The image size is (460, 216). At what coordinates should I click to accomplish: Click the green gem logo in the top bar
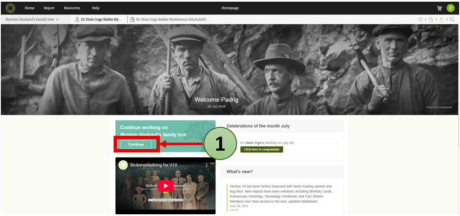pyautogui.click(x=10, y=8)
